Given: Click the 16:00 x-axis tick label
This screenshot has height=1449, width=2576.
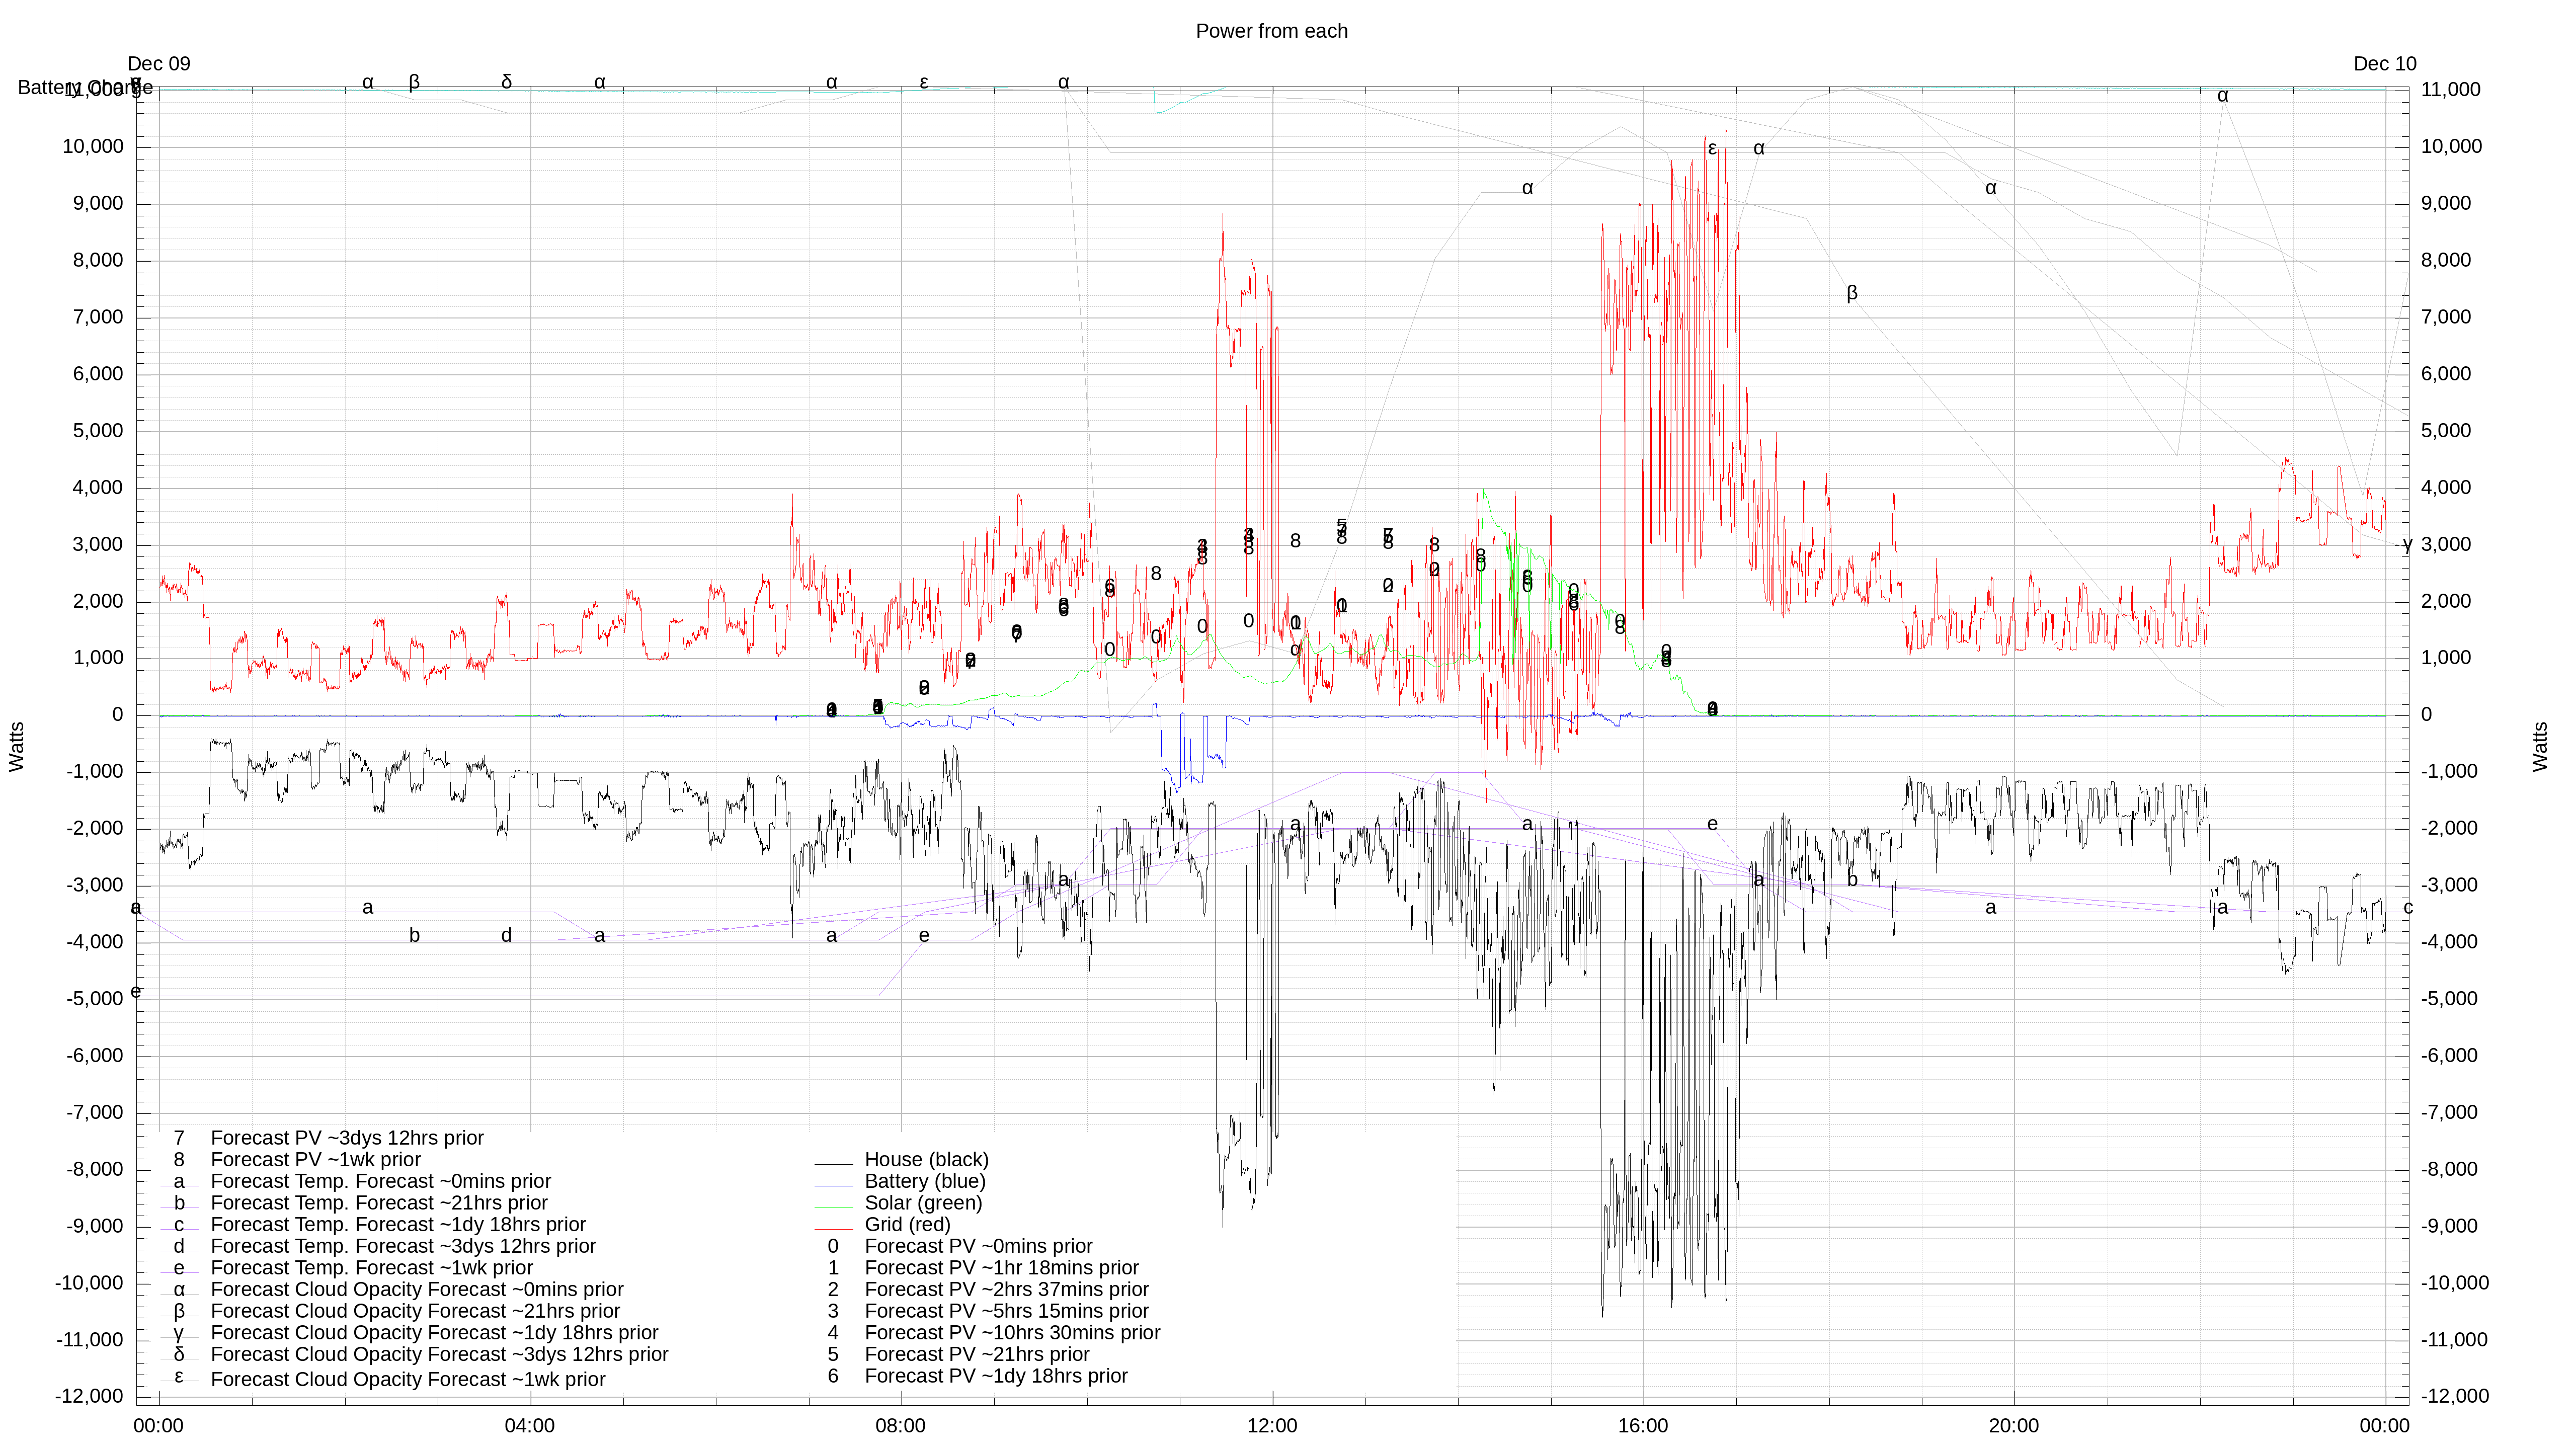Looking at the screenshot, I should pos(1643,1426).
